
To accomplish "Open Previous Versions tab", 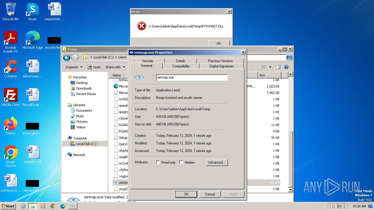I will [x=220, y=61].
